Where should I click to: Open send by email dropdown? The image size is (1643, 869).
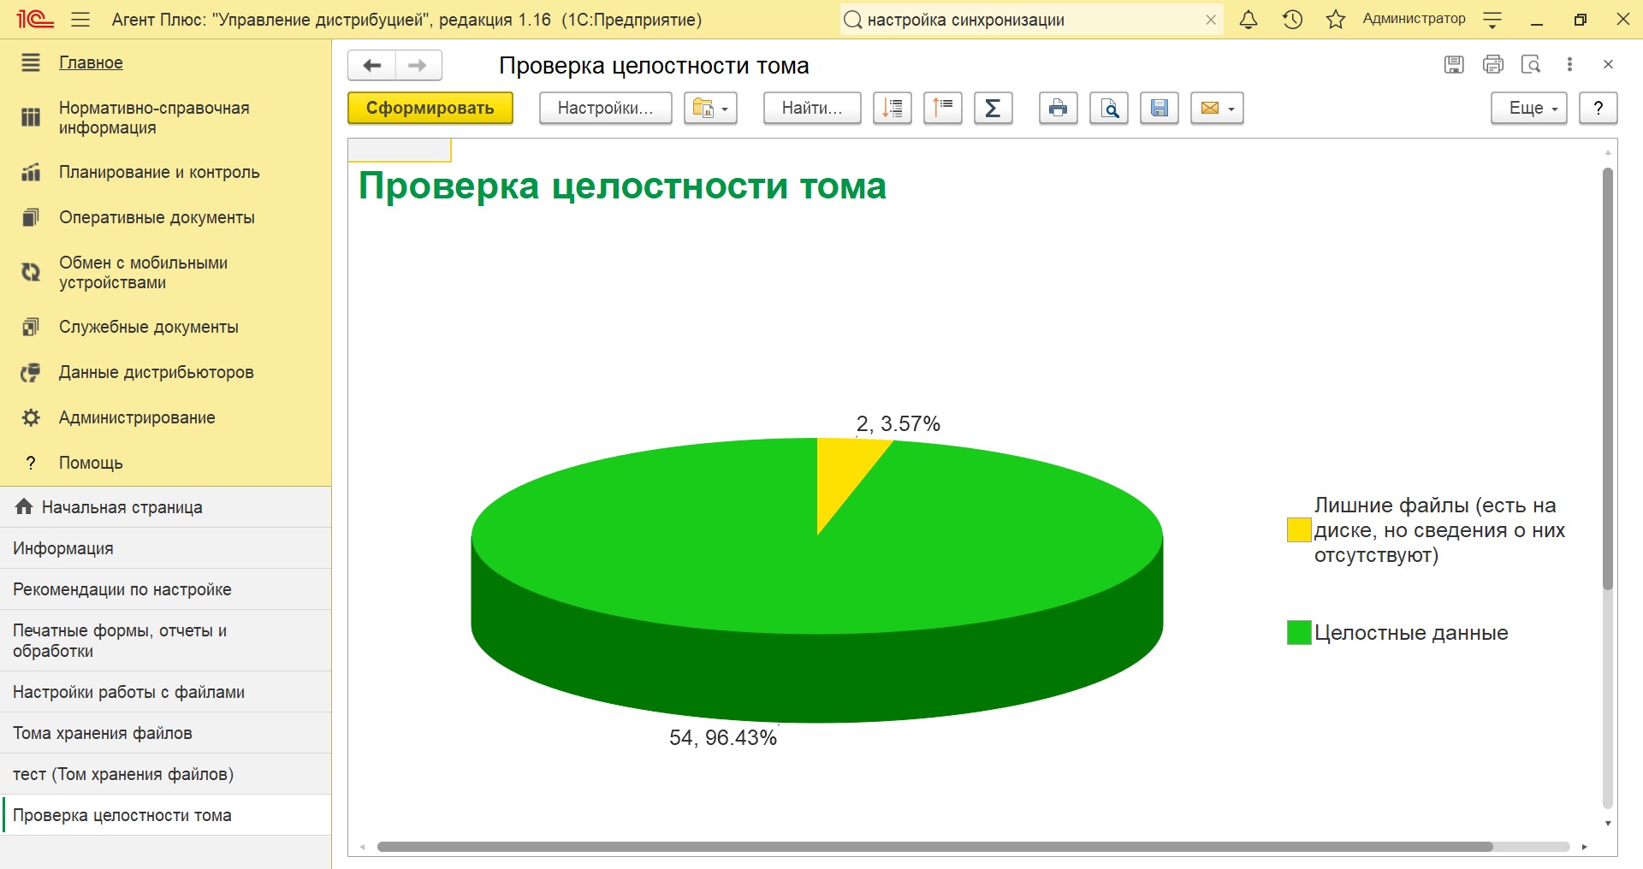(x=1217, y=108)
